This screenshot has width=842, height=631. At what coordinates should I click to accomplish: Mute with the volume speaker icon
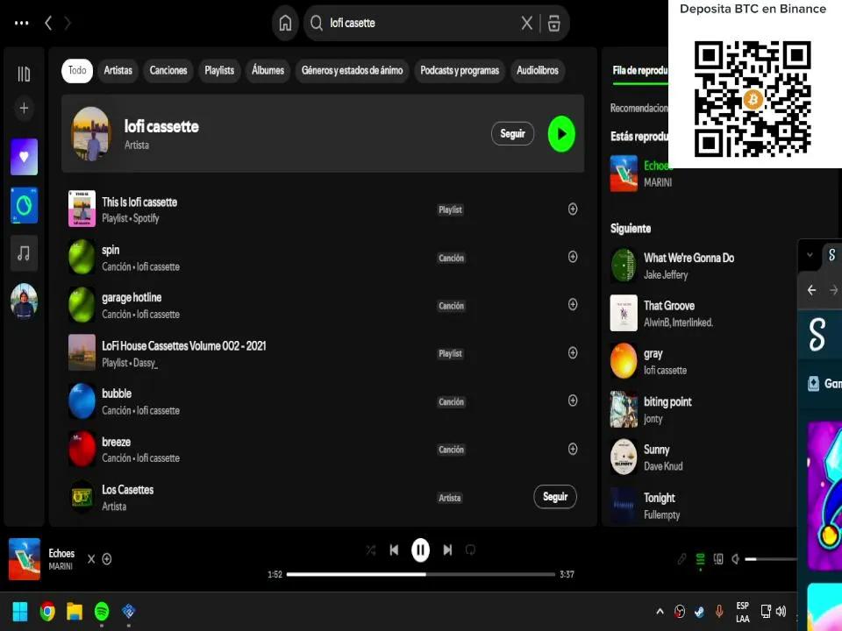coord(736,559)
